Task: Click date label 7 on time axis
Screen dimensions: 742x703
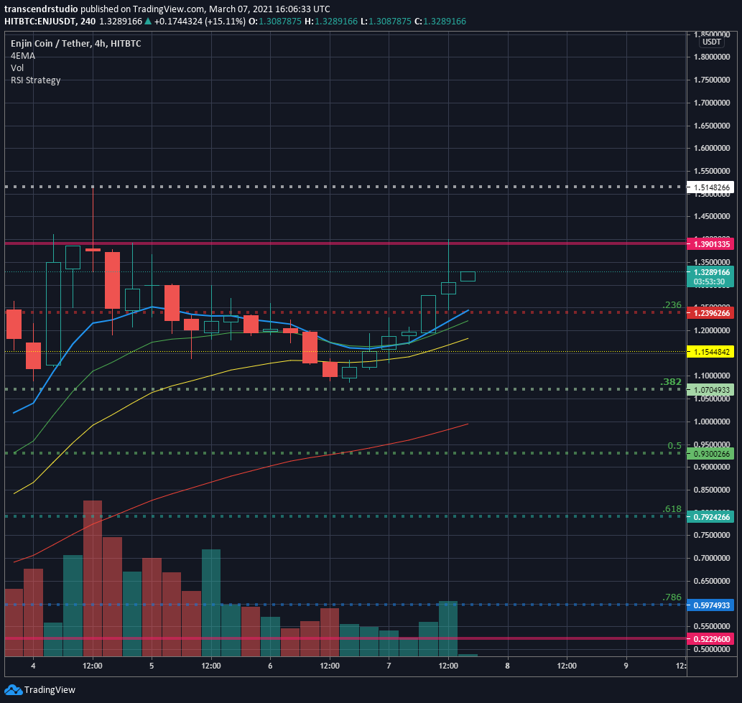Action: point(389,666)
